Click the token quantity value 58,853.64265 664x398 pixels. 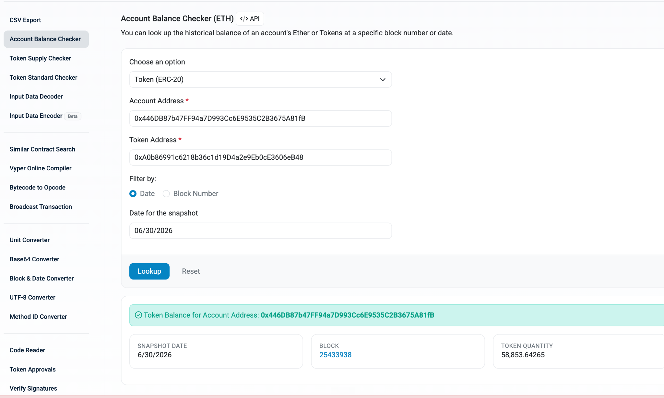[x=523, y=355]
